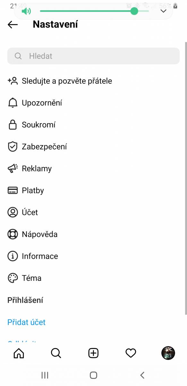
Task: Open Sledujte a pozvěte přátele
Action: [93, 81]
